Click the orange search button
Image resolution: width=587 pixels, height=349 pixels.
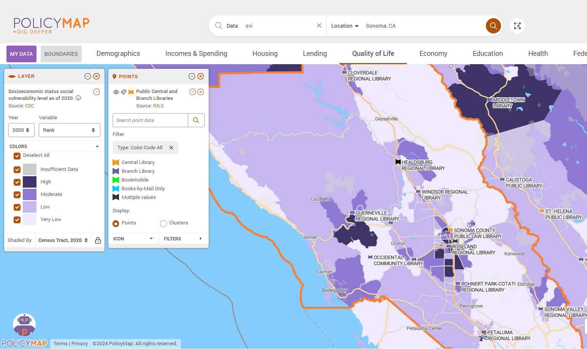click(x=493, y=26)
